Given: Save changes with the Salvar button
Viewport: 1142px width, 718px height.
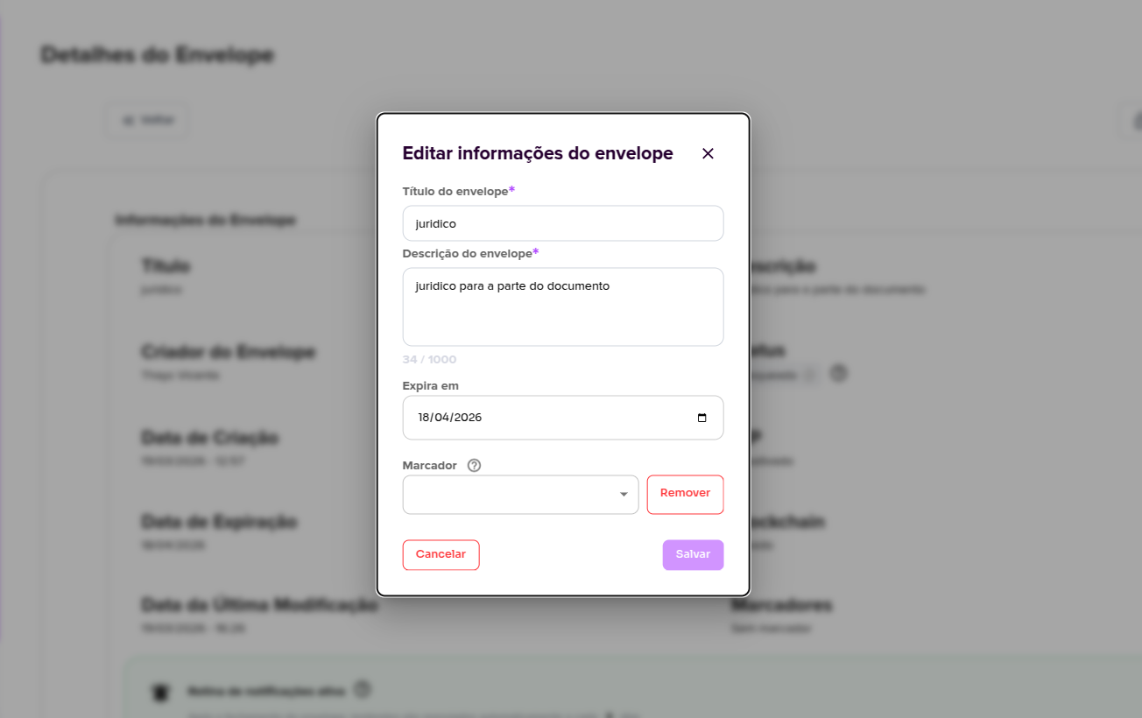Looking at the screenshot, I should (693, 554).
